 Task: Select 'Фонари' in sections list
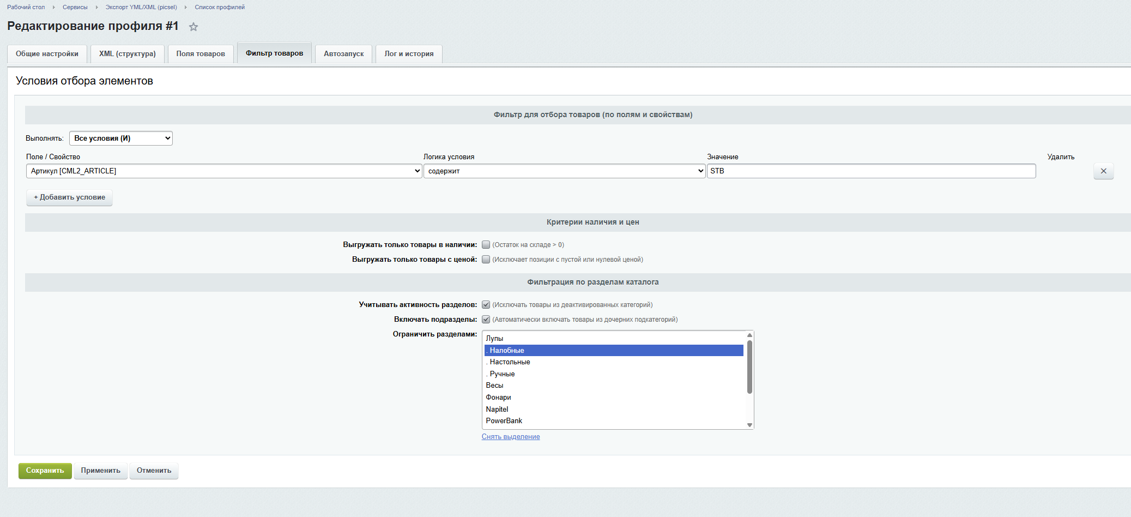614,398
